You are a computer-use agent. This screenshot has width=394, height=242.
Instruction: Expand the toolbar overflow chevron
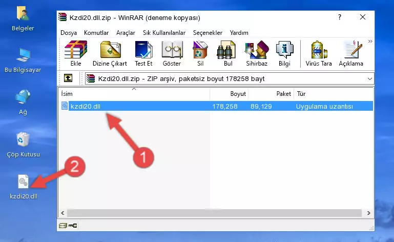coord(370,41)
